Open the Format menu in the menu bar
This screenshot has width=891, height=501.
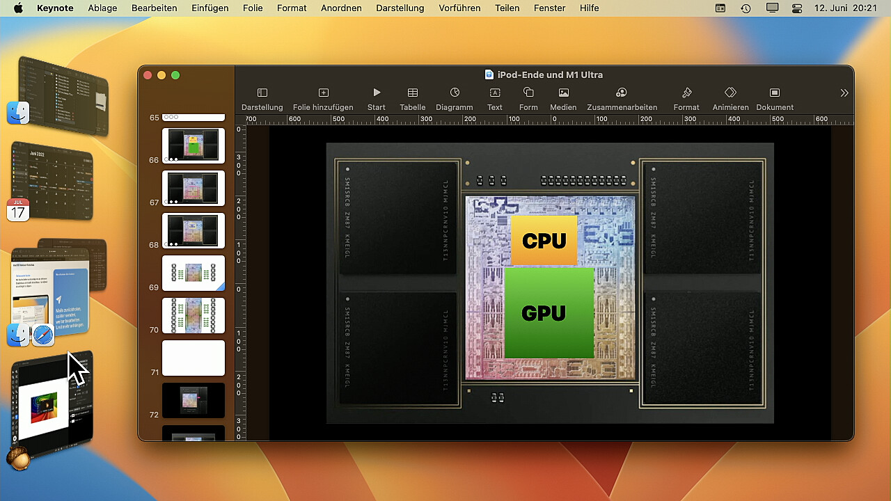292,8
